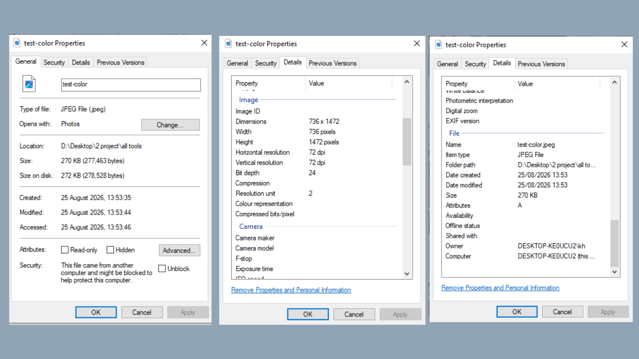Check the Unblock security checkbox

pyautogui.click(x=162, y=269)
